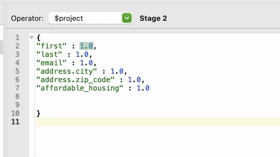Click the "first" key on line 2
This screenshot has height=157, width=280.
[x=52, y=46]
